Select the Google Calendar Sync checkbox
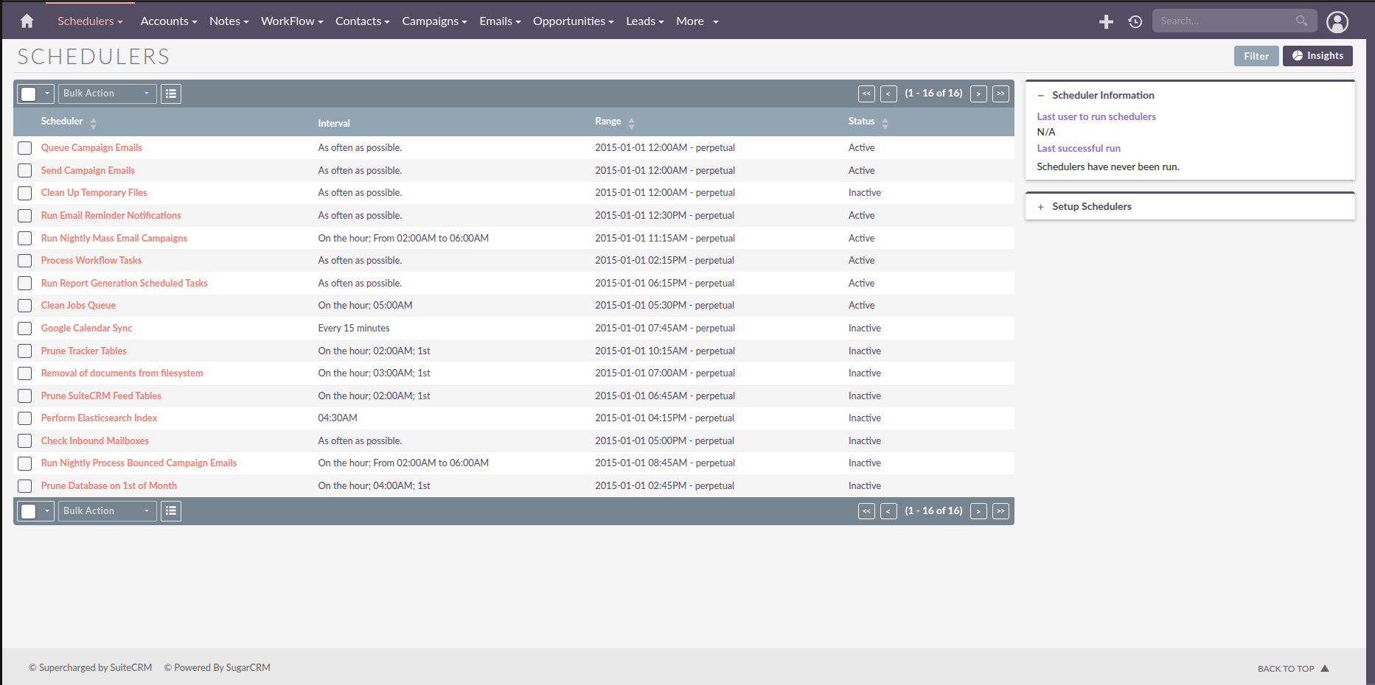 (24, 328)
